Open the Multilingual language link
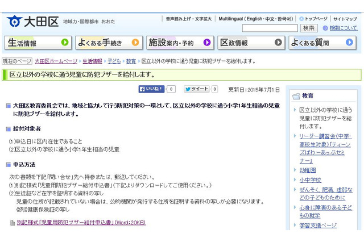The image size is (364, 242). click(x=256, y=19)
